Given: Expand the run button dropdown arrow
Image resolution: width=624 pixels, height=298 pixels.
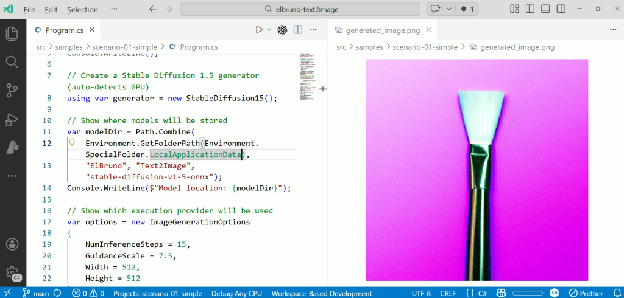Looking at the screenshot, I should pyautogui.click(x=269, y=29).
